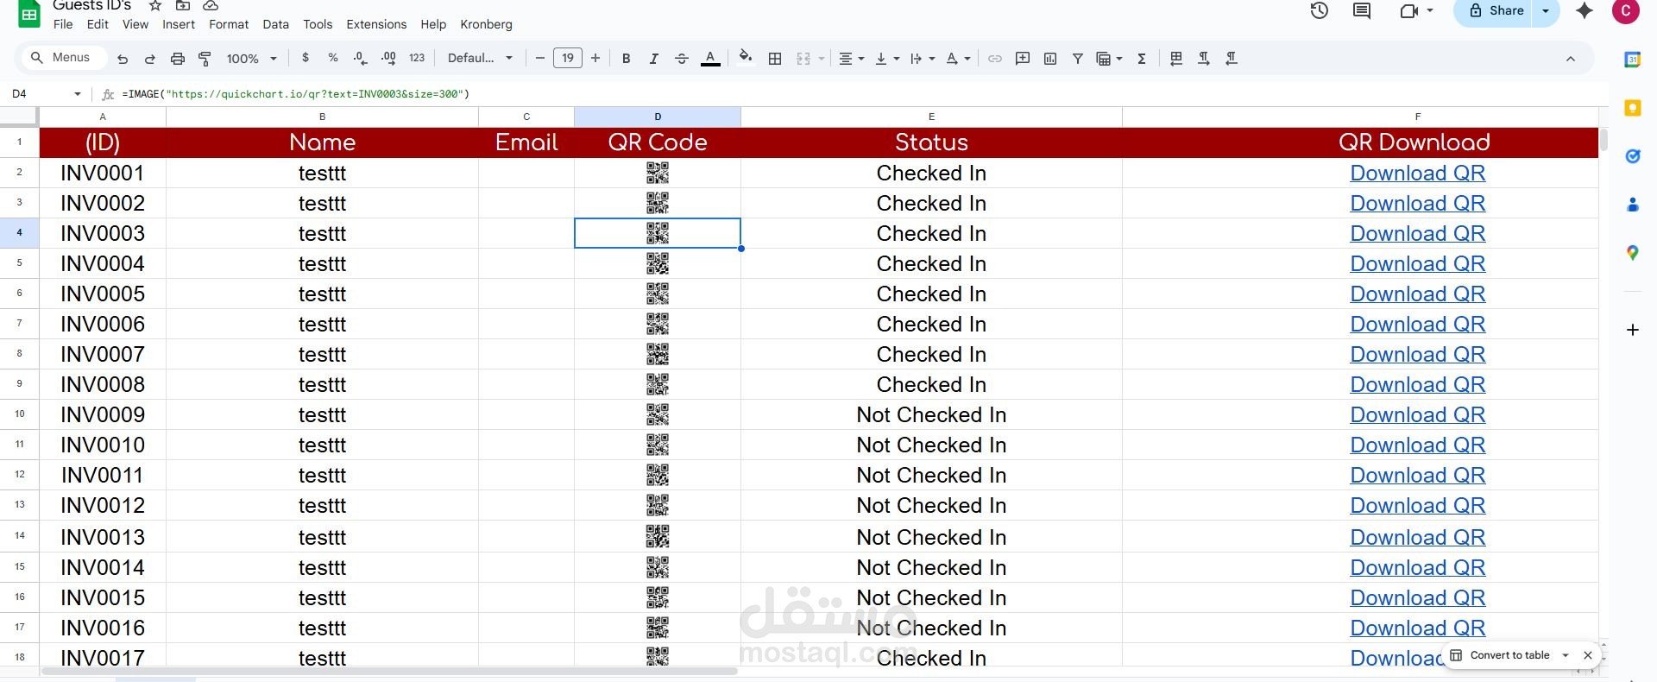Open the font family dropdown
Viewport: 1657px width, 682px height.
[x=480, y=58]
